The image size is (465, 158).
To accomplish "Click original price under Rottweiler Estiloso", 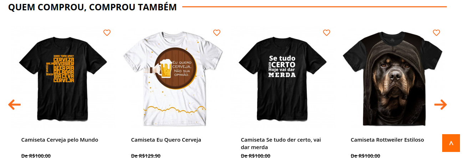I will click(366, 156).
